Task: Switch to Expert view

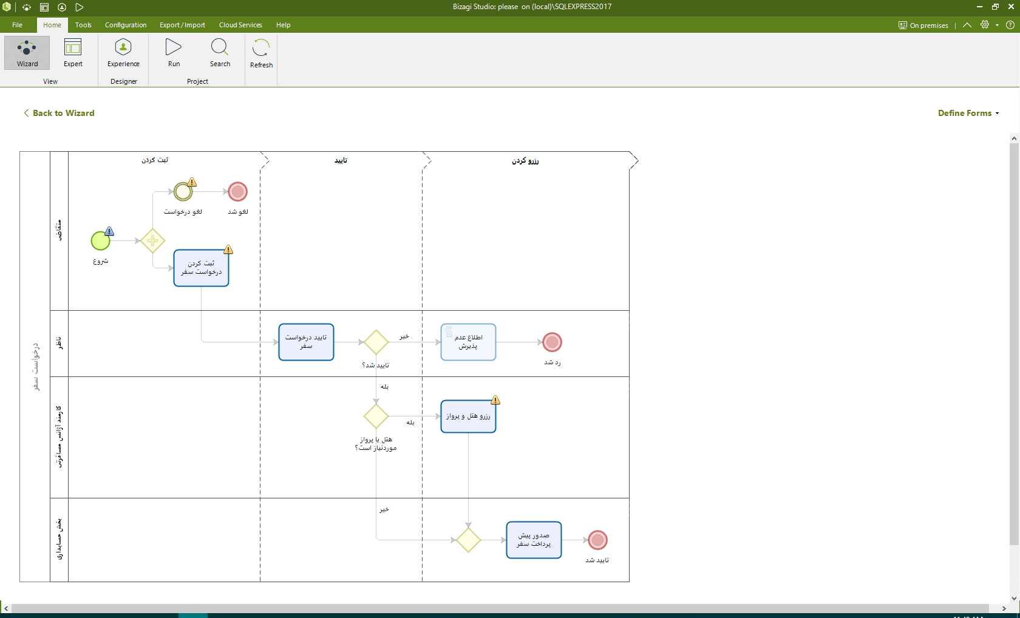Action: (x=73, y=53)
